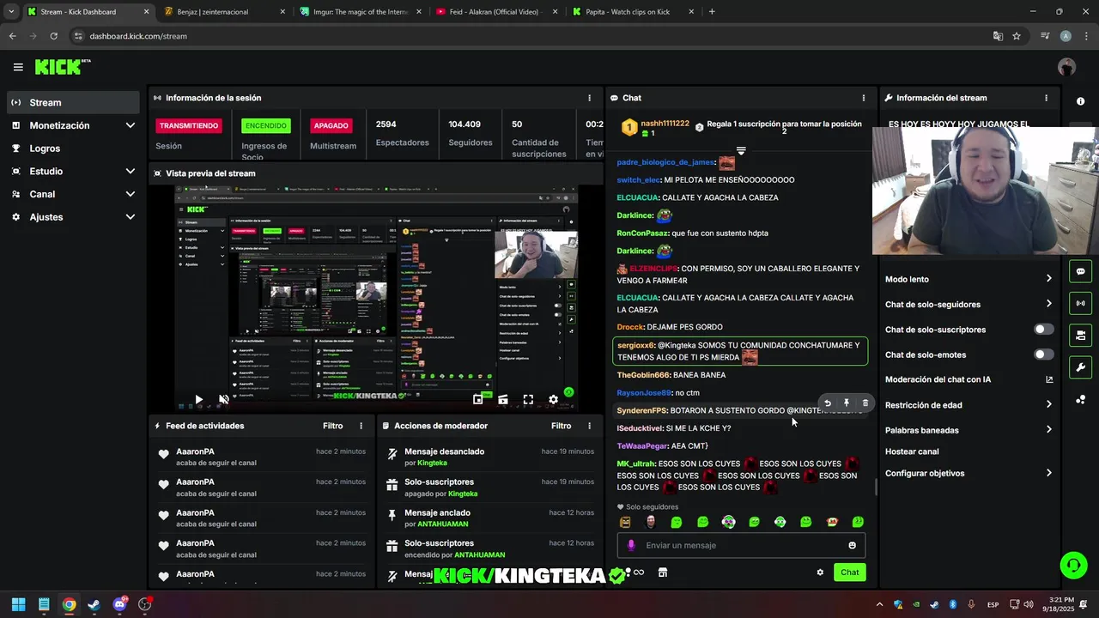Click the infinity icon below message box
The image size is (1099, 618).
[639, 573]
